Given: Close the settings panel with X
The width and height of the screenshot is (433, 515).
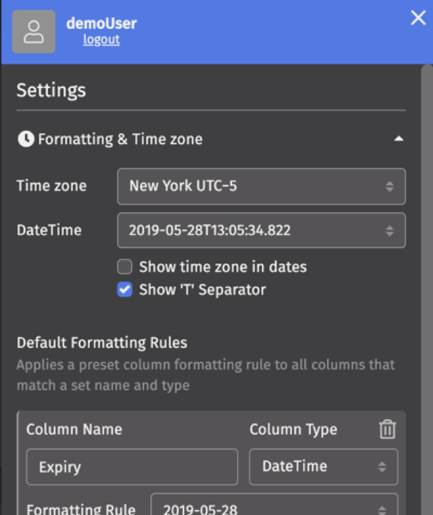Looking at the screenshot, I should tap(418, 19).
